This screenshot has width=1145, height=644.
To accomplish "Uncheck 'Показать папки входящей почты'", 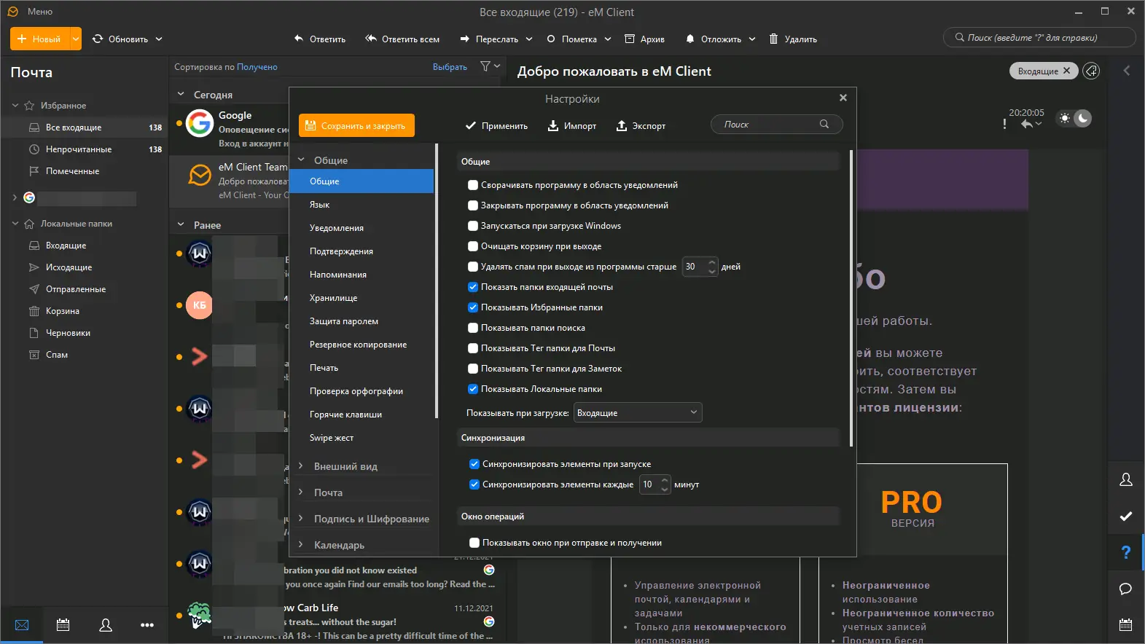I will pyautogui.click(x=473, y=287).
